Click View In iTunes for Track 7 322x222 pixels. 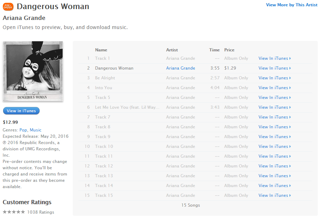274,117
